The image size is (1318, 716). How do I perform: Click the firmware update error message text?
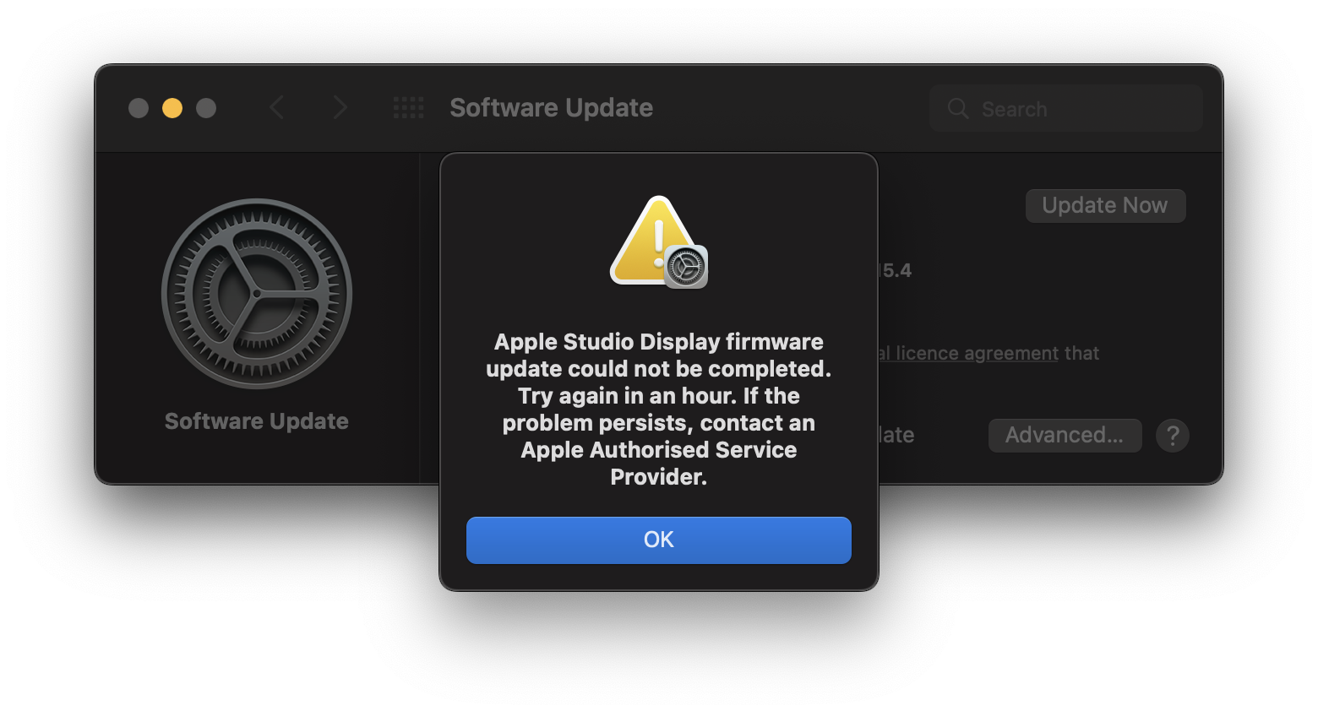[658, 410]
